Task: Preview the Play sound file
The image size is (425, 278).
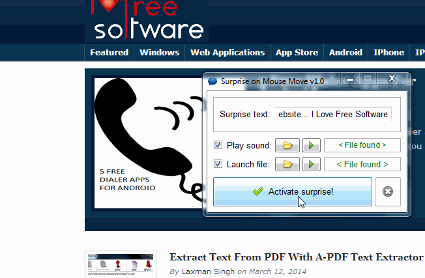Action: coord(310,145)
